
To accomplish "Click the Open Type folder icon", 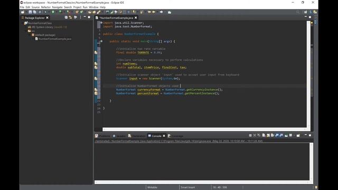I will coord(90,12).
